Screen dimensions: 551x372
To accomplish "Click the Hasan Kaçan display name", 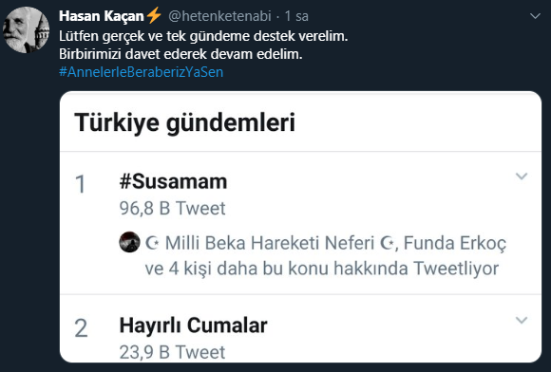I will coord(102,16).
